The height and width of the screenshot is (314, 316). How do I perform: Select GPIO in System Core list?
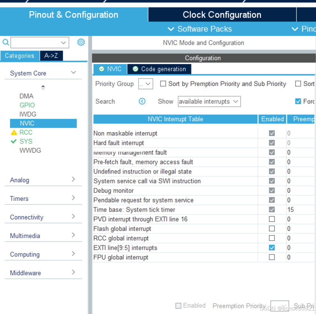(x=27, y=105)
